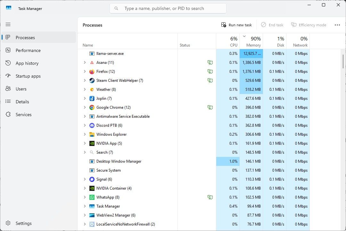Open the Services page
Screen dimensions: 346x231
pyautogui.click(x=39, y=114)
